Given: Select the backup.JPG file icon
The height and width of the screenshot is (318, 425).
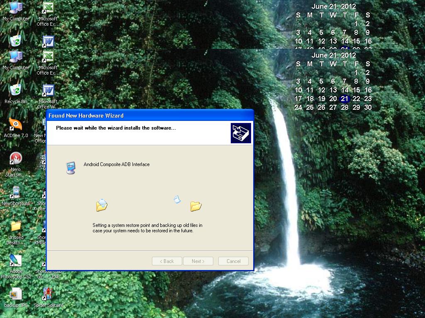Looking at the screenshot, I should tap(16, 297).
